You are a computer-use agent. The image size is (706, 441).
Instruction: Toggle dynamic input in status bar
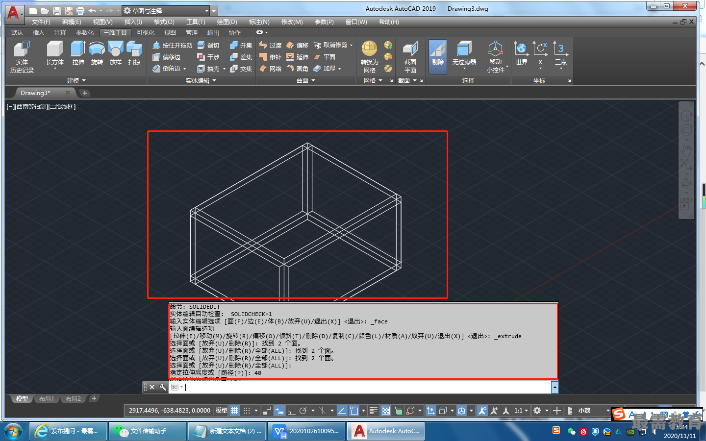[x=279, y=411]
